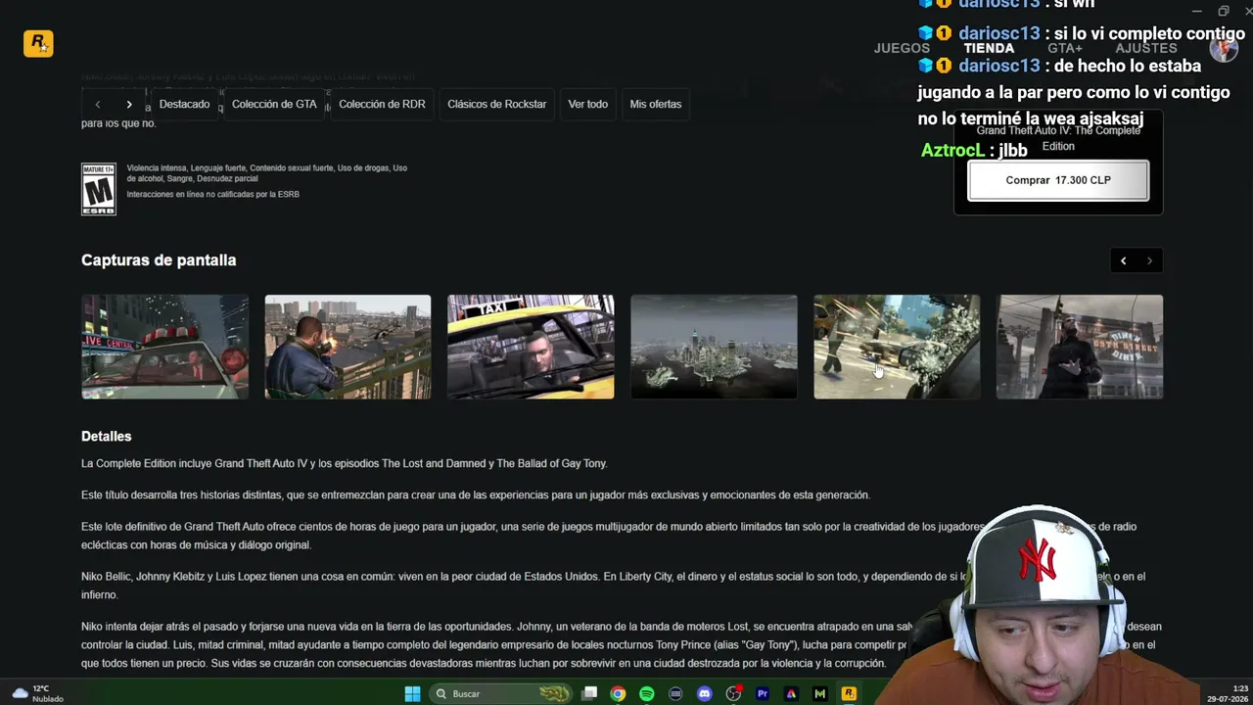The width and height of the screenshot is (1253, 705).
Task: Click the line starting 'Este título desarrolla tres historias'
Action: pos(476,494)
